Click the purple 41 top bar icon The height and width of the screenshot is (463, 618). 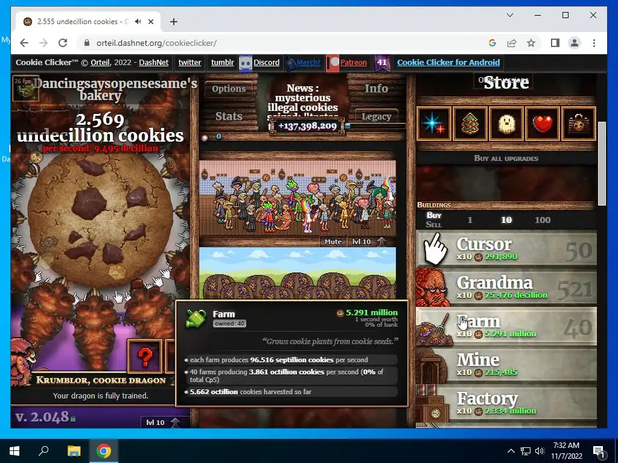tap(381, 63)
